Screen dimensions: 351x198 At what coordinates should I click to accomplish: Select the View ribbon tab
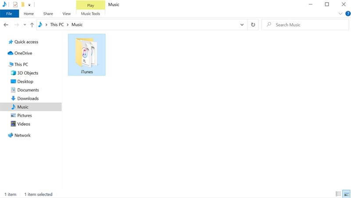(x=67, y=14)
